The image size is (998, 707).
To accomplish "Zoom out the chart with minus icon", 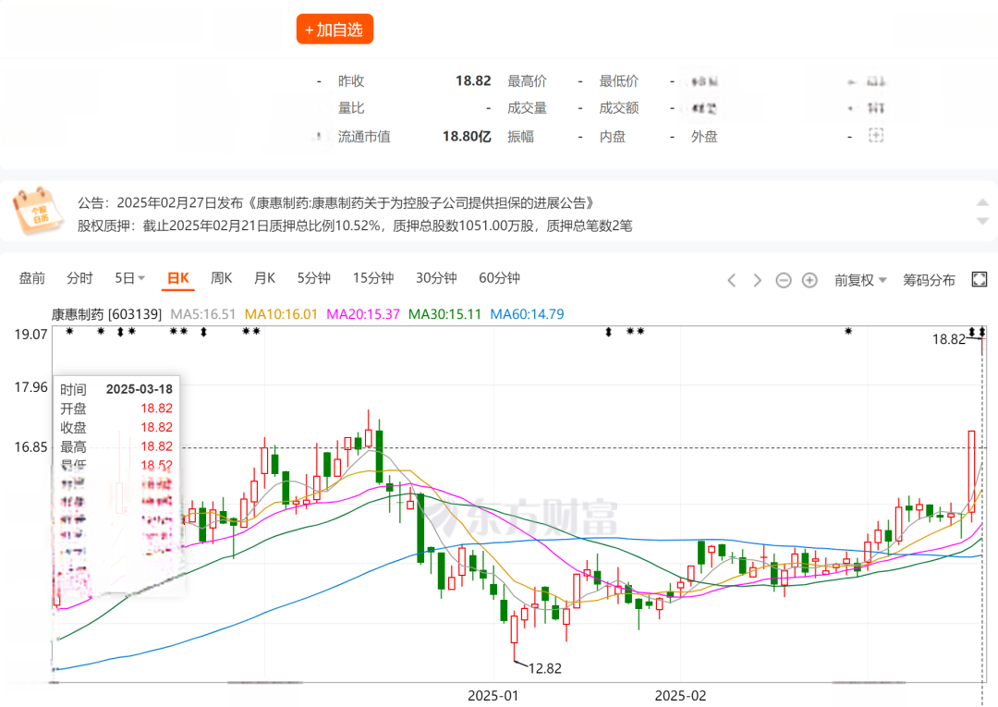I will pos(784,280).
